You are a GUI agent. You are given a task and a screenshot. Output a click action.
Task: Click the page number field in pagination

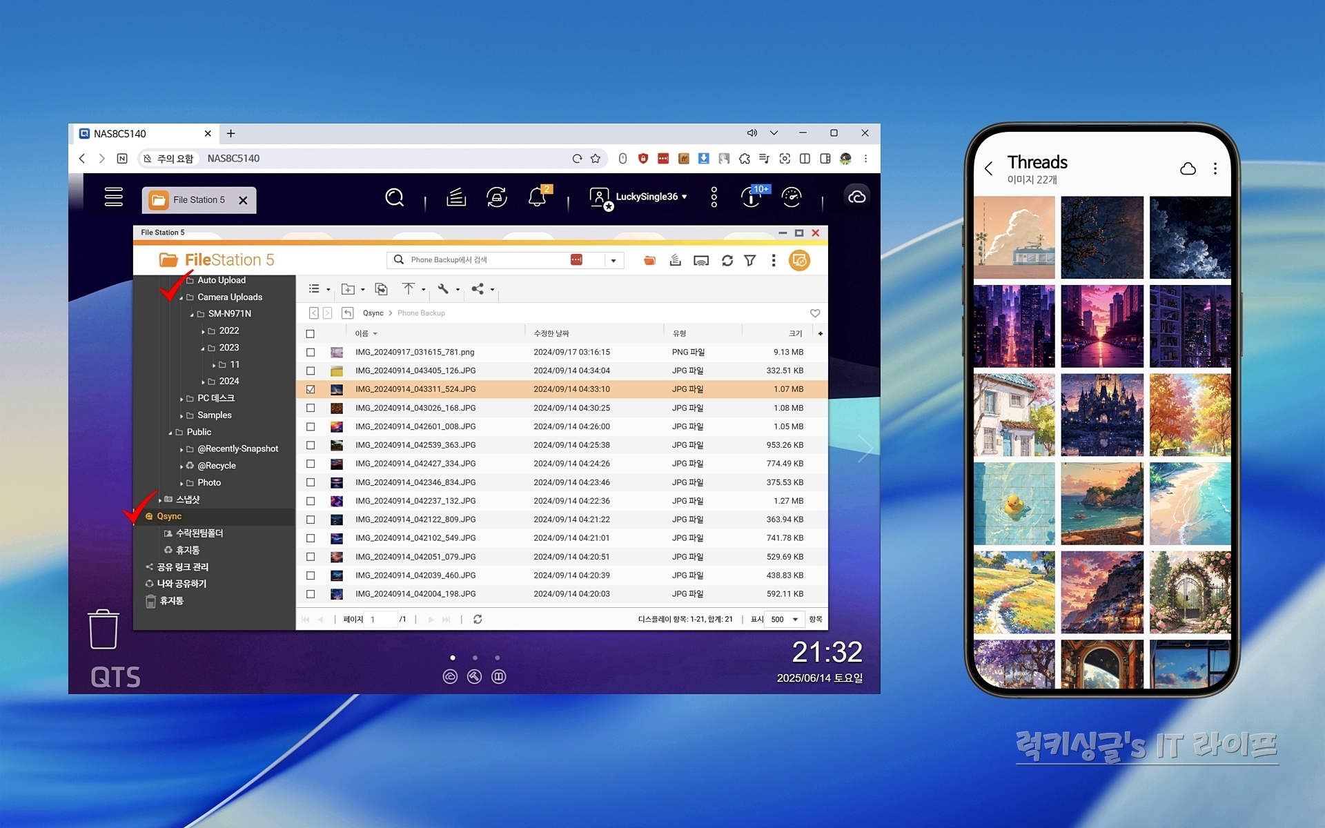point(382,620)
